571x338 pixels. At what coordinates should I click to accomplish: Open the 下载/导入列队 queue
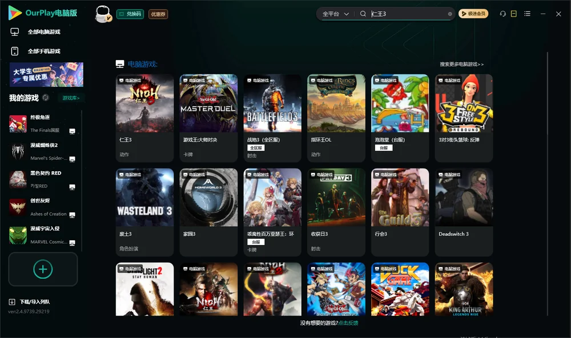35,301
